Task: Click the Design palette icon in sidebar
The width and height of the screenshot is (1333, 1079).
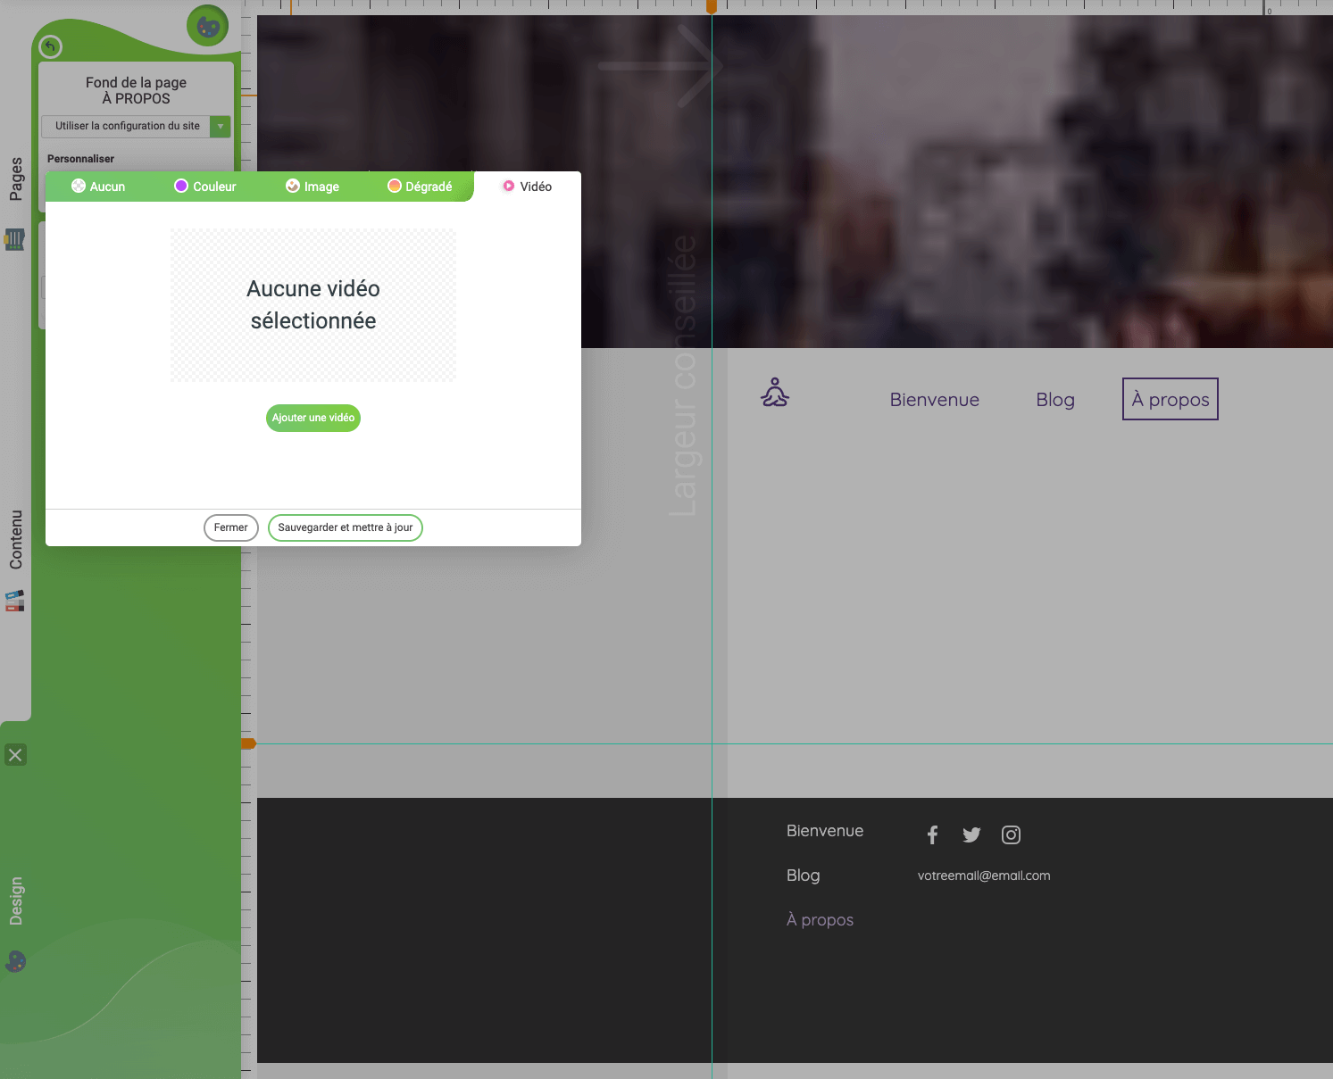Action: (x=15, y=961)
